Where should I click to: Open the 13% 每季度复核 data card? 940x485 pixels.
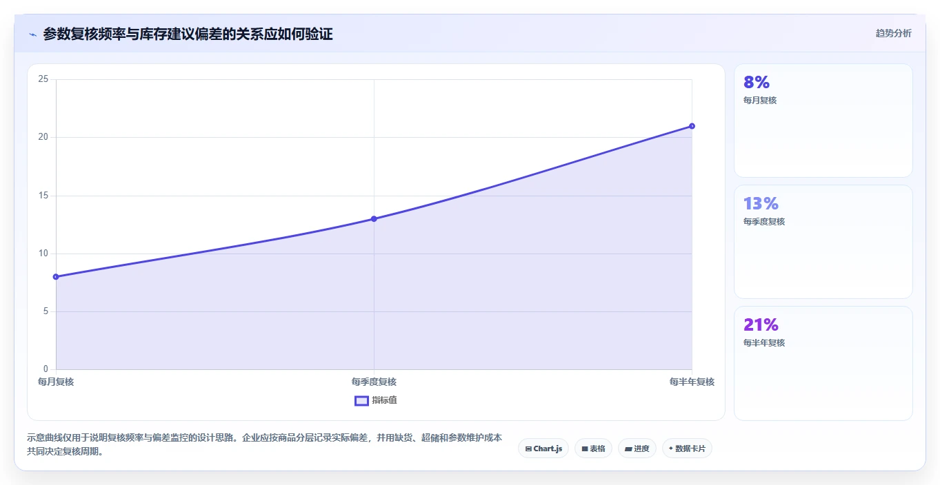[x=823, y=242]
